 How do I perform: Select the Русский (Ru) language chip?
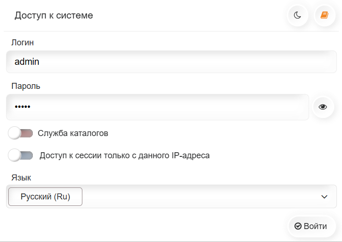pos(45,197)
